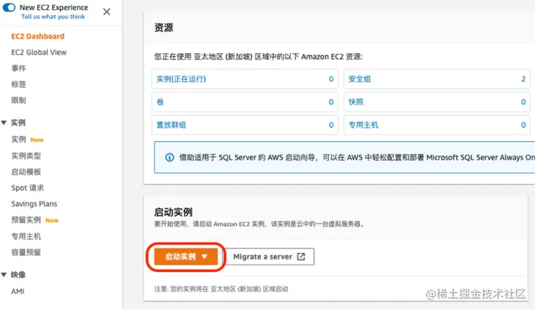Viewport: 536px width, 310px height.
Task: Open AMI in sidebar
Action: click(18, 291)
